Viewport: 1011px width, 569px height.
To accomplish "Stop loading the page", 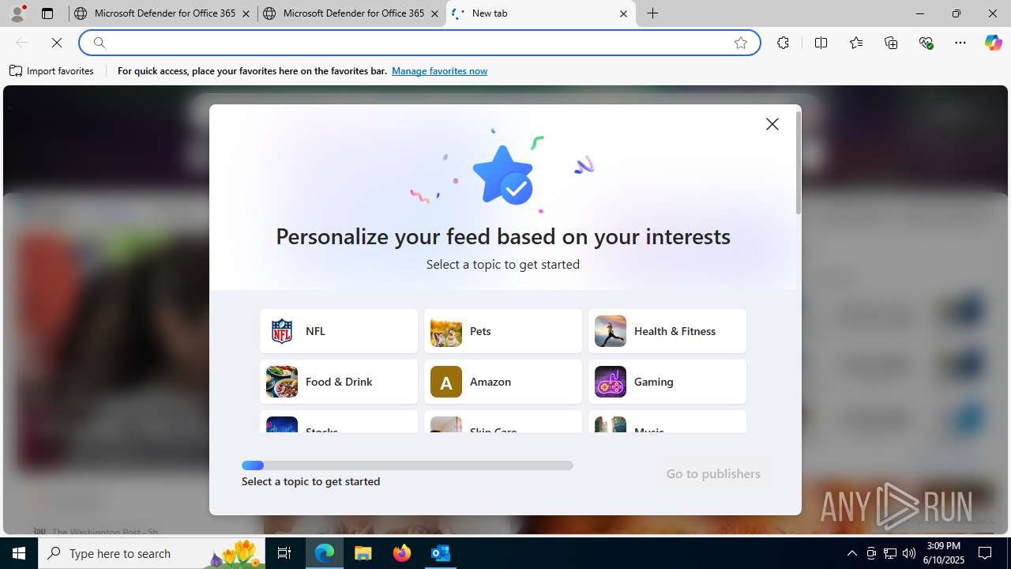I will coord(57,43).
